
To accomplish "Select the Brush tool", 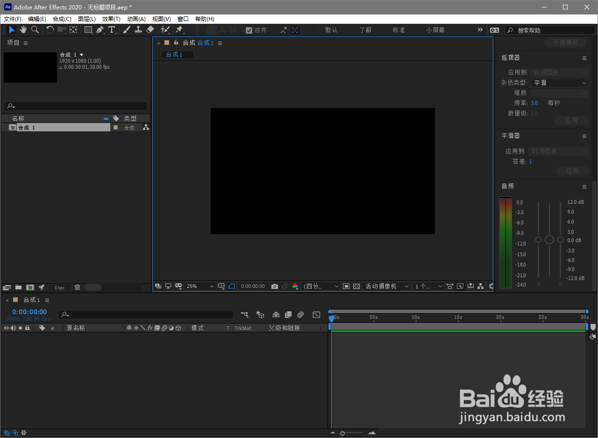I will [x=127, y=30].
